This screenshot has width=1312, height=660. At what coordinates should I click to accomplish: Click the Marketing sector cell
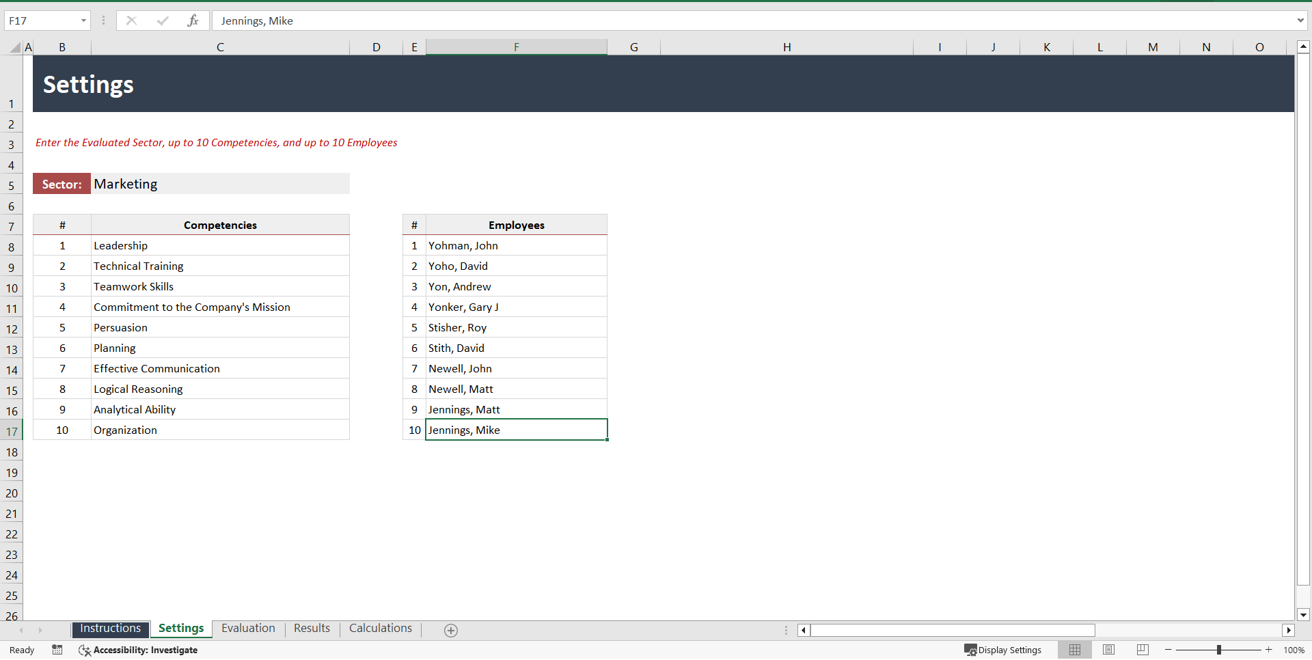point(220,184)
